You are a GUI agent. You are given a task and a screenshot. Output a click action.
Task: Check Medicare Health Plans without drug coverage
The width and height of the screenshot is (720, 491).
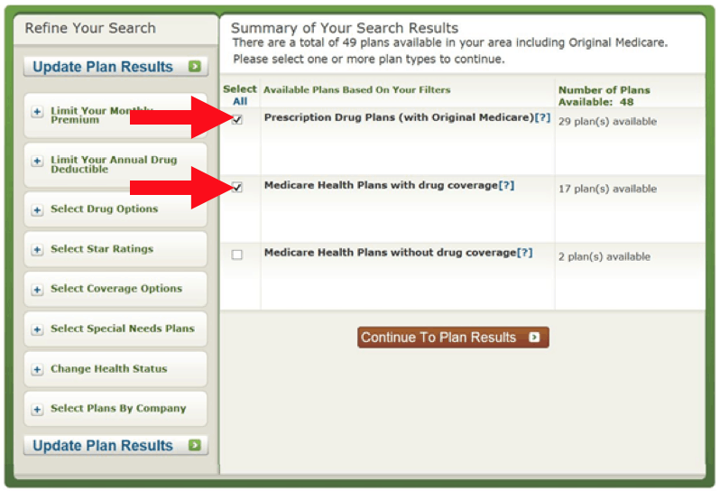[x=237, y=255]
